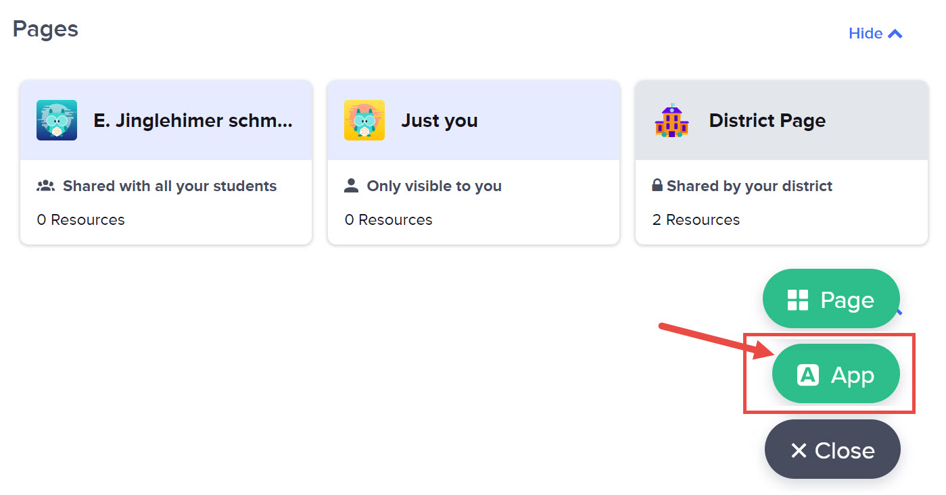Click the yellow owl avatar icon

click(x=364, y=120)
